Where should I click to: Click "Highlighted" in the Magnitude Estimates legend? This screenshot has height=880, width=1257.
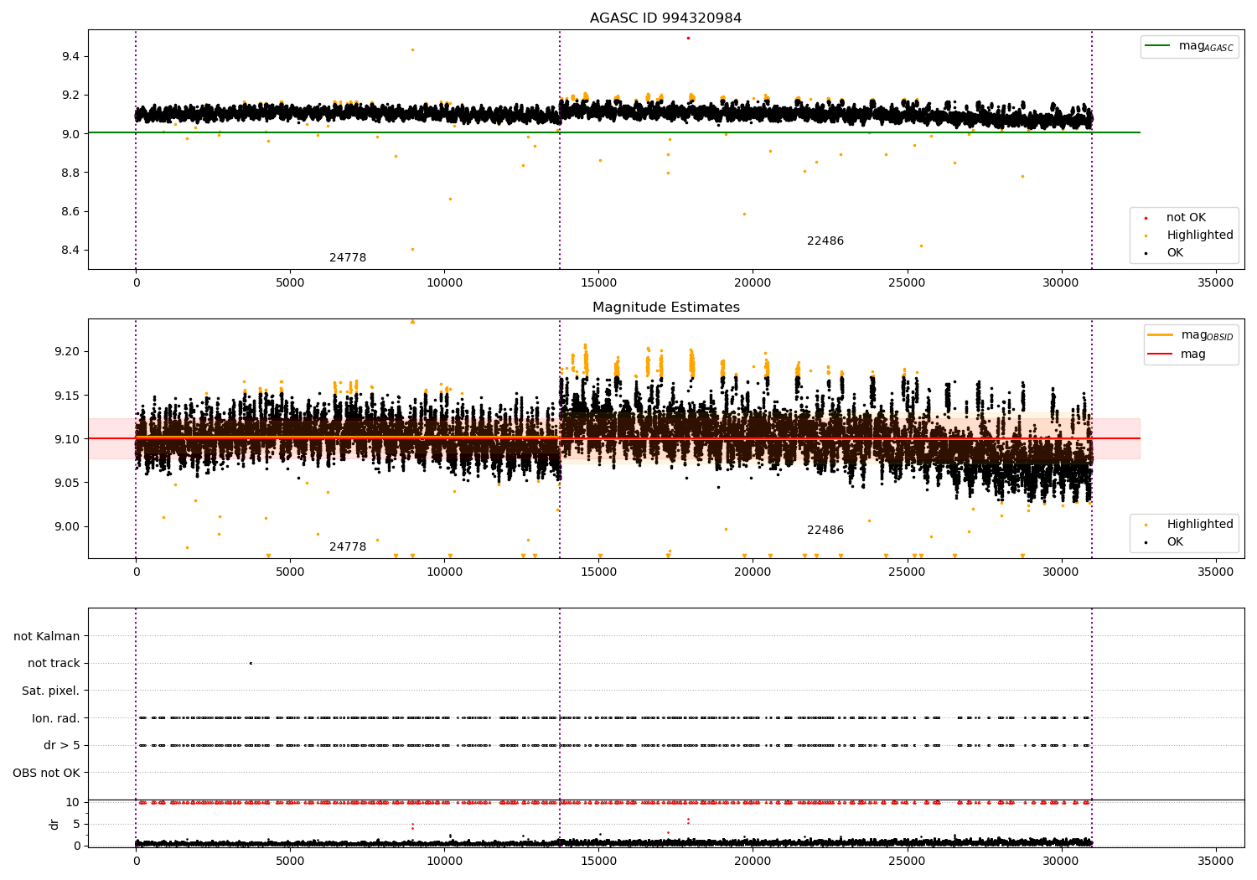coord(1200,525)
